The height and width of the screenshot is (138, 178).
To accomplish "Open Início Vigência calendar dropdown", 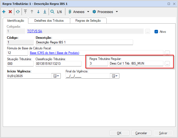I will click(x=56, y=76).
